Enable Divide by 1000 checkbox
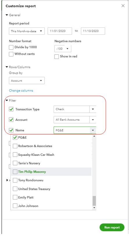This screenshot has width=129, height=236. [x=11, y=47]
